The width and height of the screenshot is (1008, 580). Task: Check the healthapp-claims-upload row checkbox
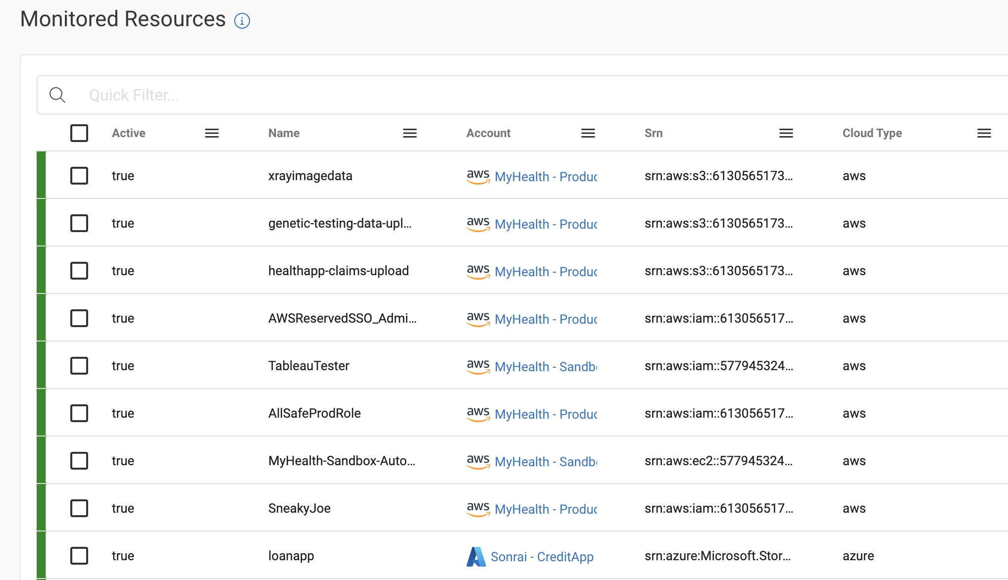click(79, 271)
